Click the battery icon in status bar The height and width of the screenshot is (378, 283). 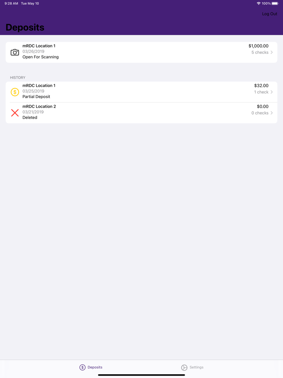[276, 3]
